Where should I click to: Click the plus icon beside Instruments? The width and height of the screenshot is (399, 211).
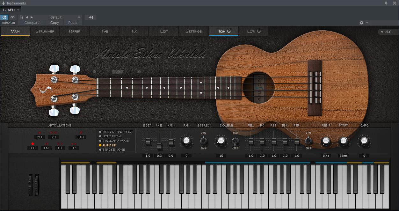(x=4, y=3)
